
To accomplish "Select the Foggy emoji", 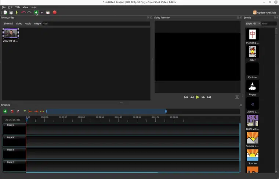I will point(253,86).
